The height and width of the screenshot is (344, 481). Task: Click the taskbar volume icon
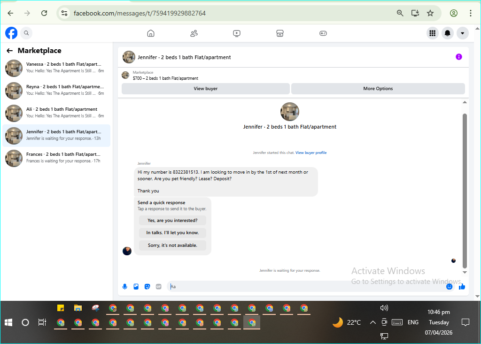pyautogui.click(x=384, y=308)
